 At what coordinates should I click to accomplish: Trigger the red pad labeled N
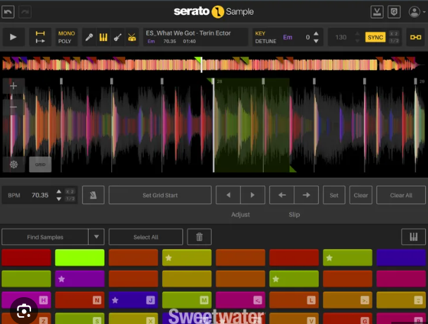coord(80,300)
